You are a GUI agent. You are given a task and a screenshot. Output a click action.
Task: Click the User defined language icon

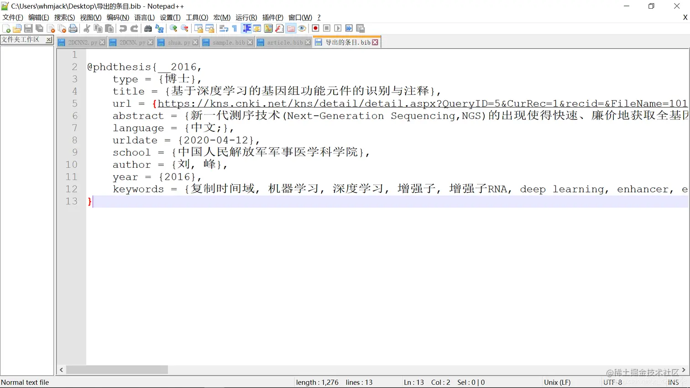pyautogui.click(x=257, y=28)
